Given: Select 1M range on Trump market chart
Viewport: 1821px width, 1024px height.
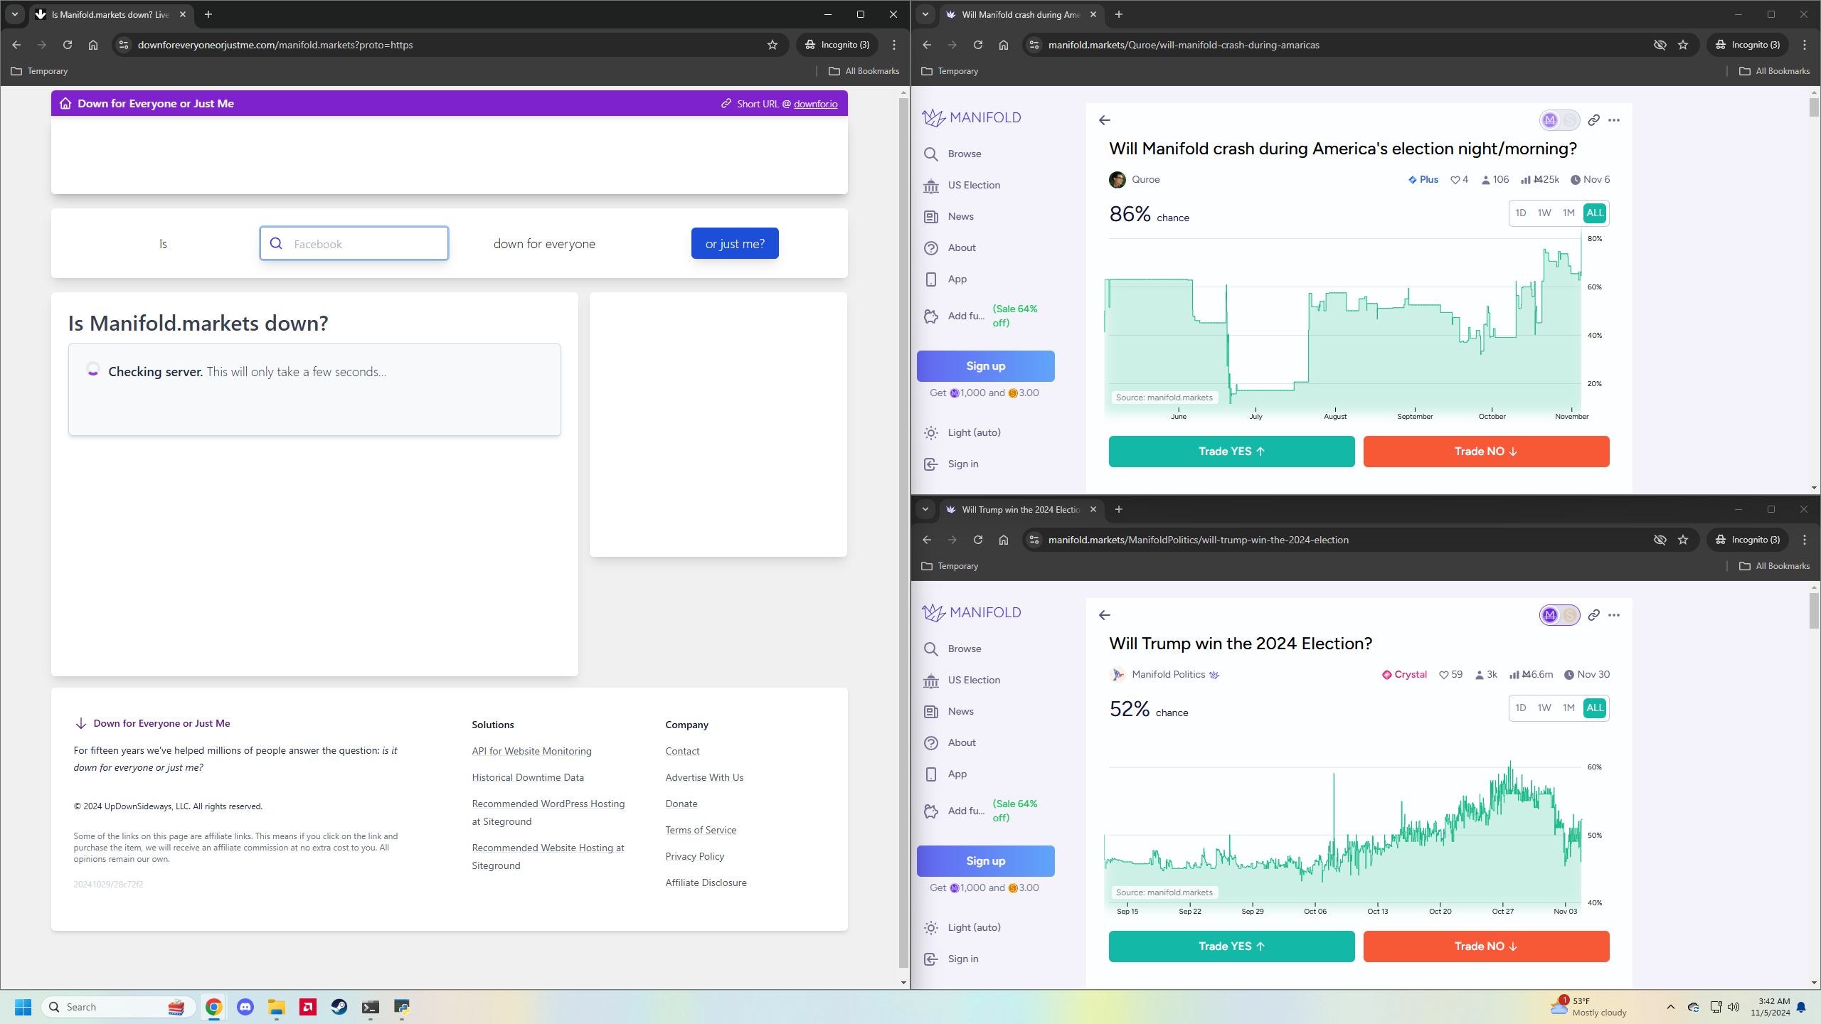Looking at the screenshot, I should pyautogui.click(x=1568, y=708).
